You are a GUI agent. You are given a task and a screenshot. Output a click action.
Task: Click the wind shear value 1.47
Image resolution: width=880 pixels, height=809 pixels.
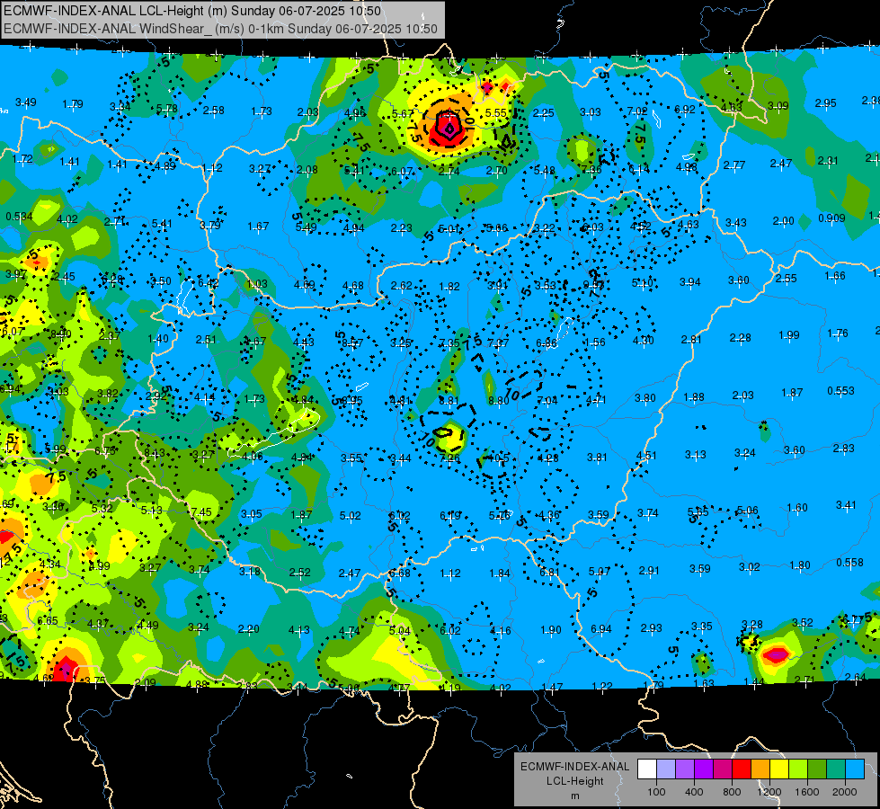(x=552, y=687)
